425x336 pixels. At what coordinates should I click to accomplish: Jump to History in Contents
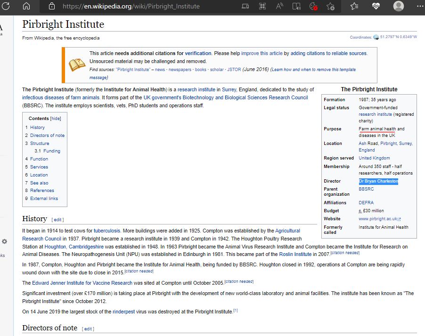(x=37, y=127)
